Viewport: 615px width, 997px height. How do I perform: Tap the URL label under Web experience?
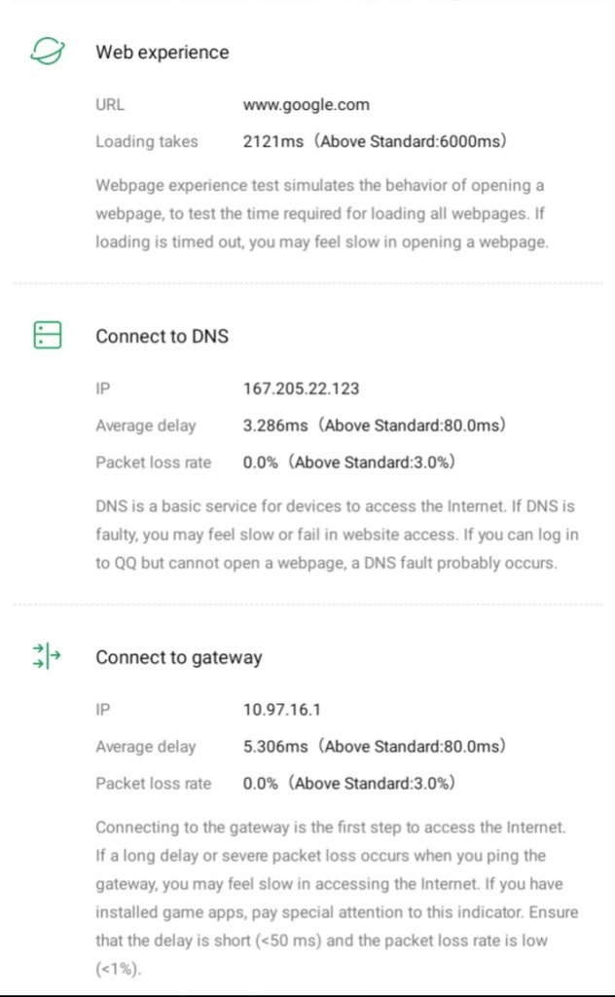tap(110, 104)
